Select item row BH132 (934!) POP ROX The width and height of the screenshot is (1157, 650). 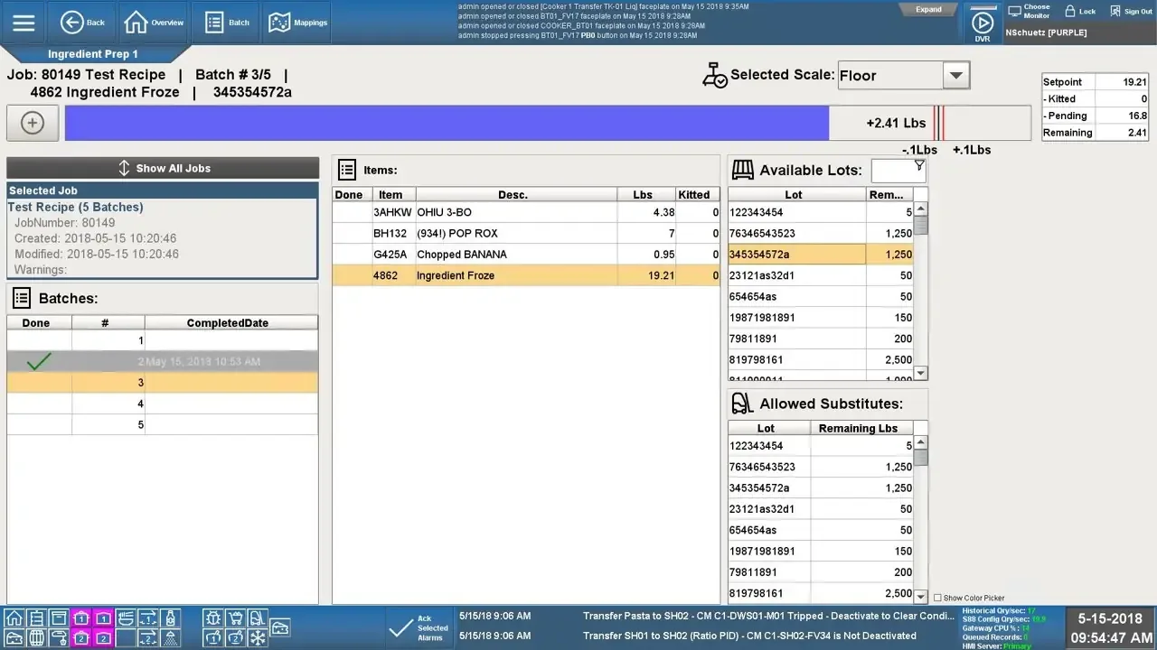click(526, 233)
